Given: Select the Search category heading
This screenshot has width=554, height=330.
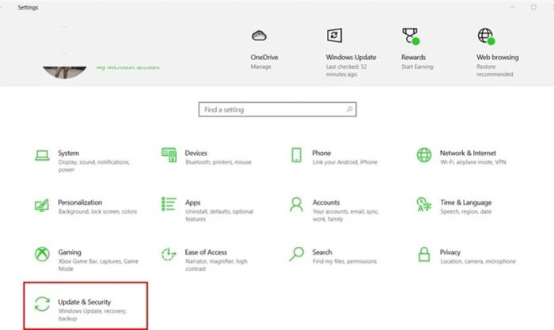Looking at the screenshot, I should pyautogui.click(x=322, y=252).
